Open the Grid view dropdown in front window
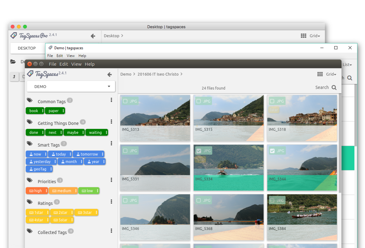Image resolution: width=365 pixels, height=248 pixels. coord(331,74)
